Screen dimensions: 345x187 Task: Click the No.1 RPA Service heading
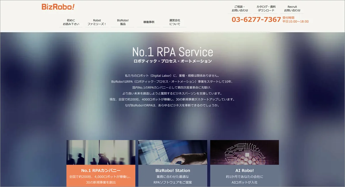(172, 52)
